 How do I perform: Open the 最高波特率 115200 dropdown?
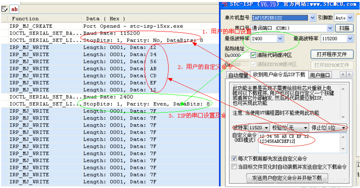click(350, 38)
